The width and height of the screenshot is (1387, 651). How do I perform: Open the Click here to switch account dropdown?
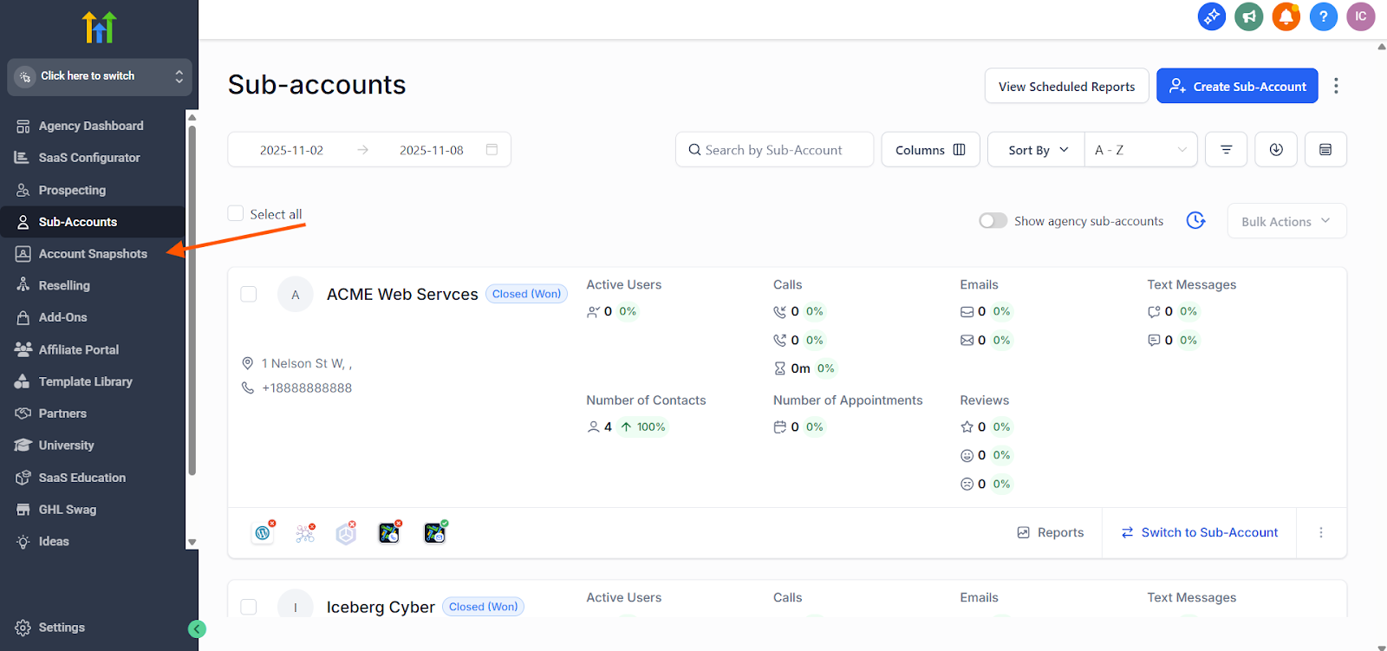(100, 76)
